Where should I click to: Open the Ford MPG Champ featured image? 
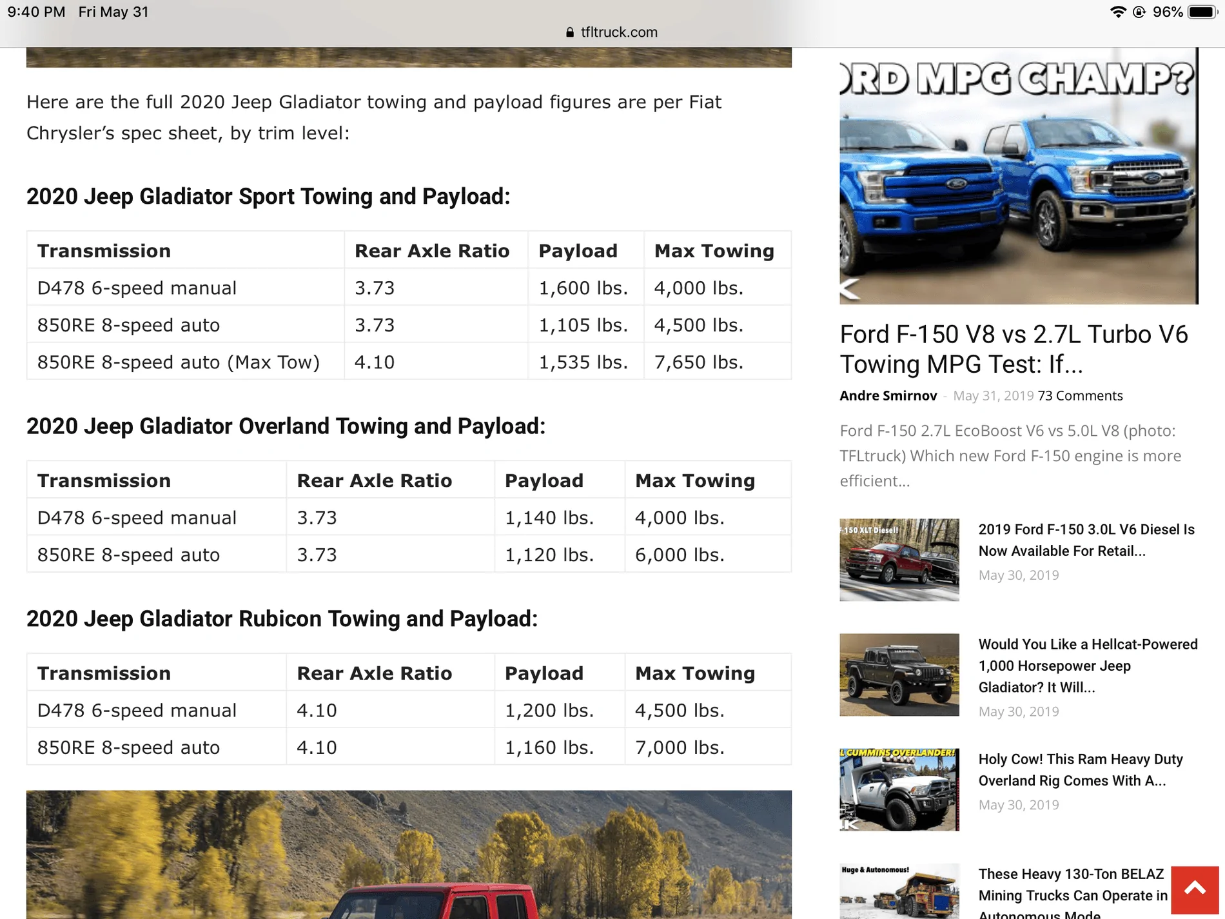[1019, 175]
